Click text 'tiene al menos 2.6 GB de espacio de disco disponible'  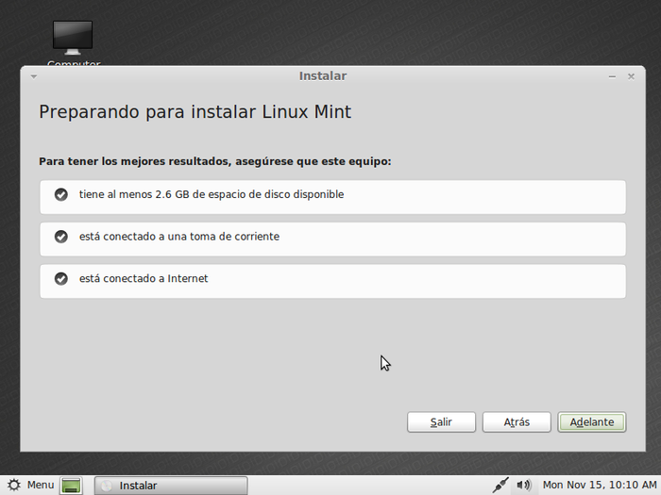pyautogui.click(x=212, y=194)
